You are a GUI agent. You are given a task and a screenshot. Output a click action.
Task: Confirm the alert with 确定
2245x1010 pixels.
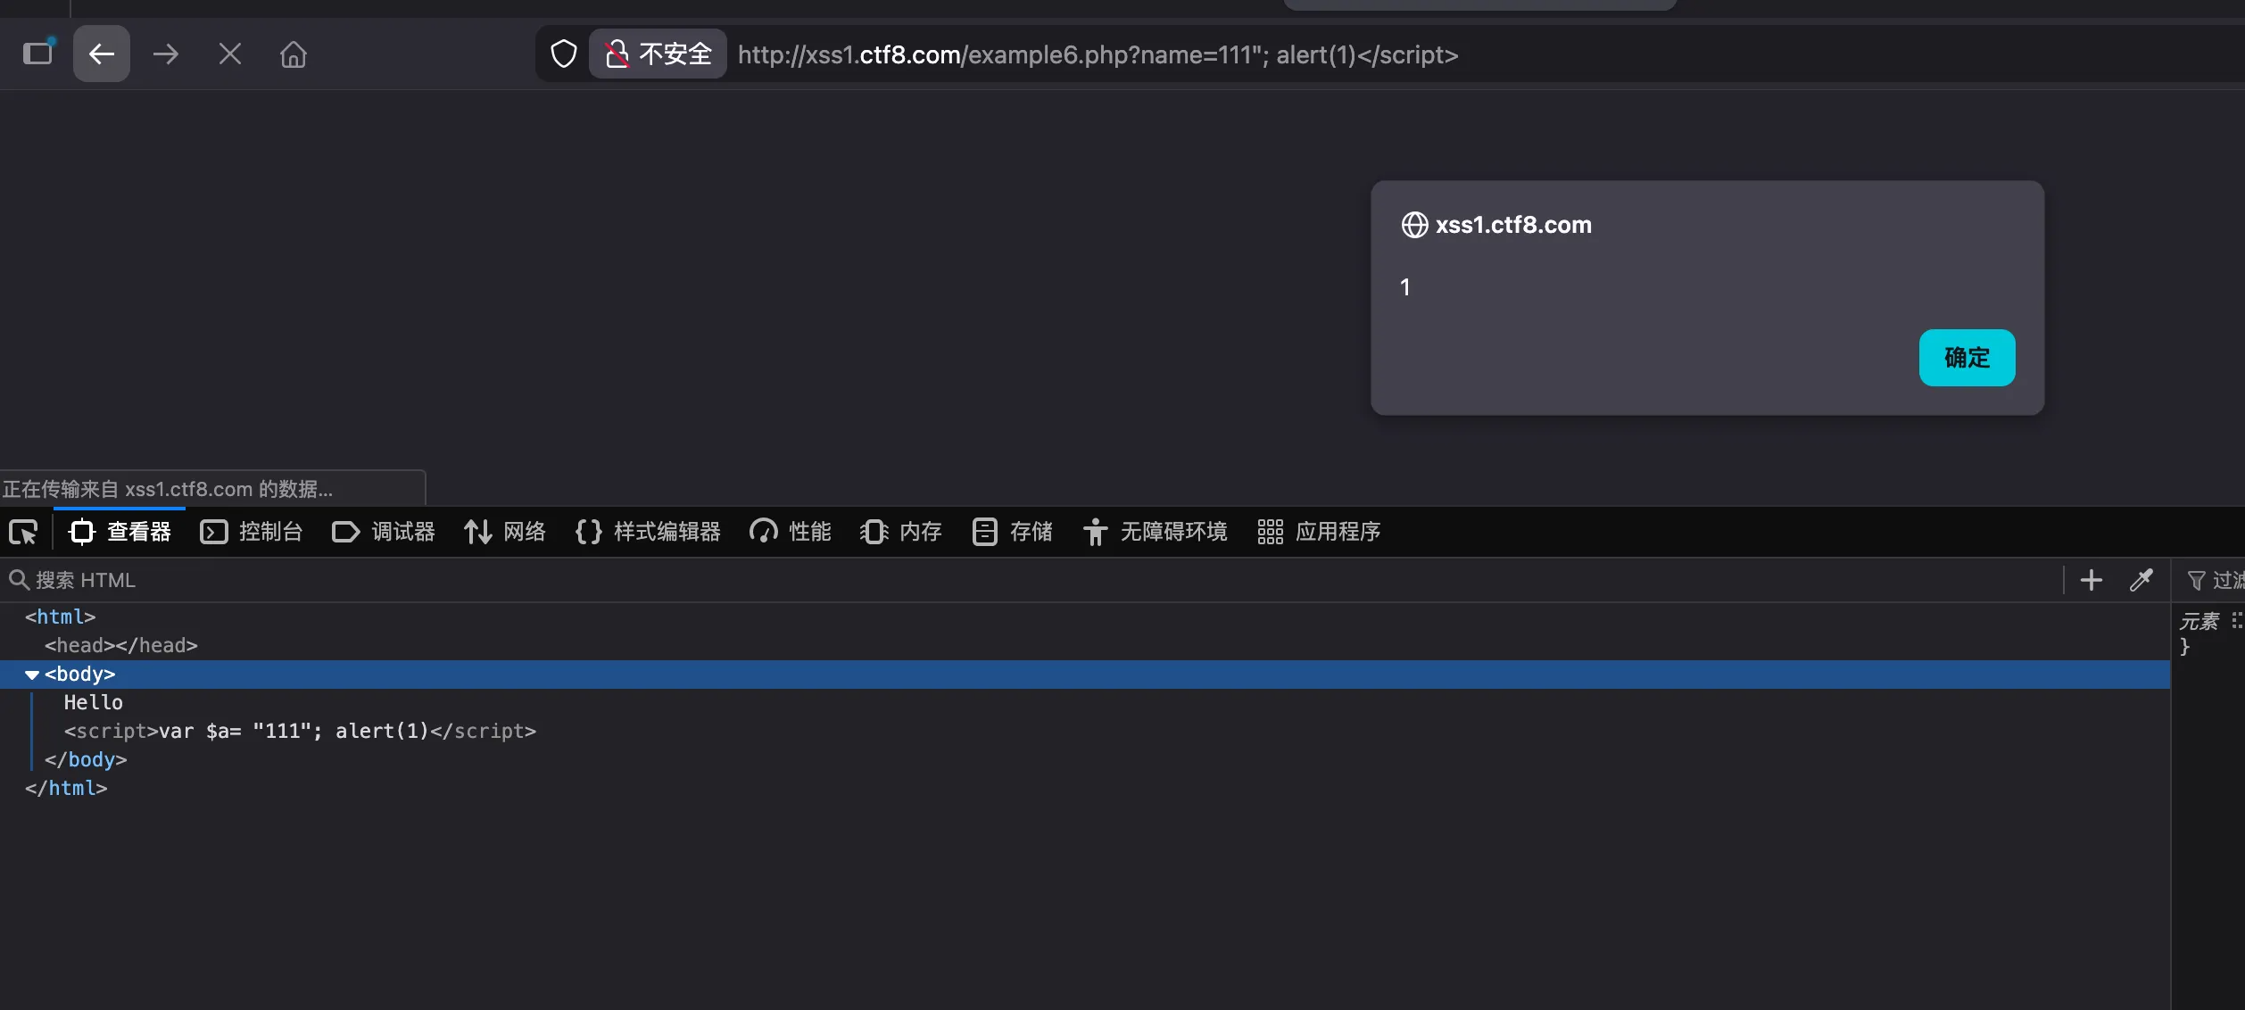(x=1967, y=358)
